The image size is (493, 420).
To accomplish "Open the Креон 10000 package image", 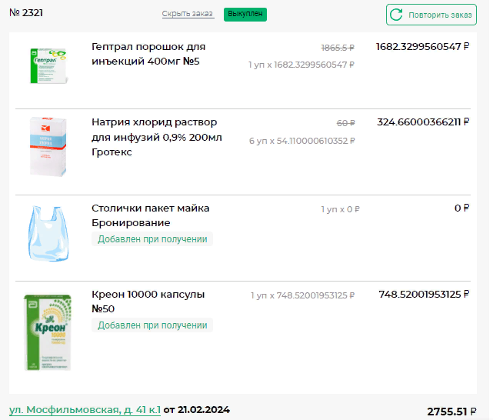I will tap(48, 332).
